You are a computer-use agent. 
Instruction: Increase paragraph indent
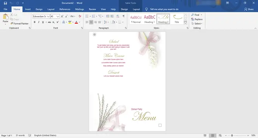(x=112, y=16)
